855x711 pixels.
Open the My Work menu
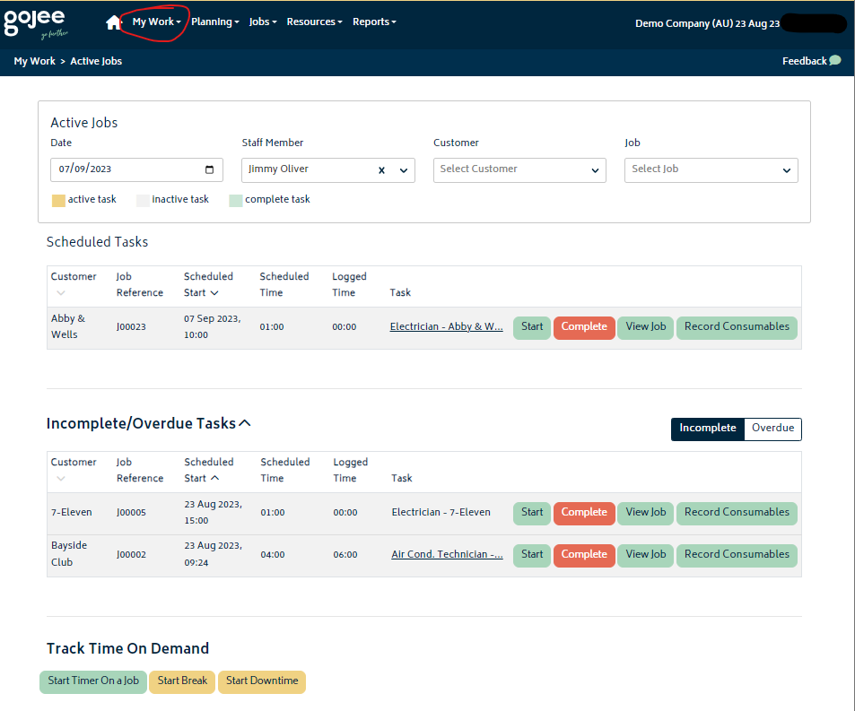point(156,22)
